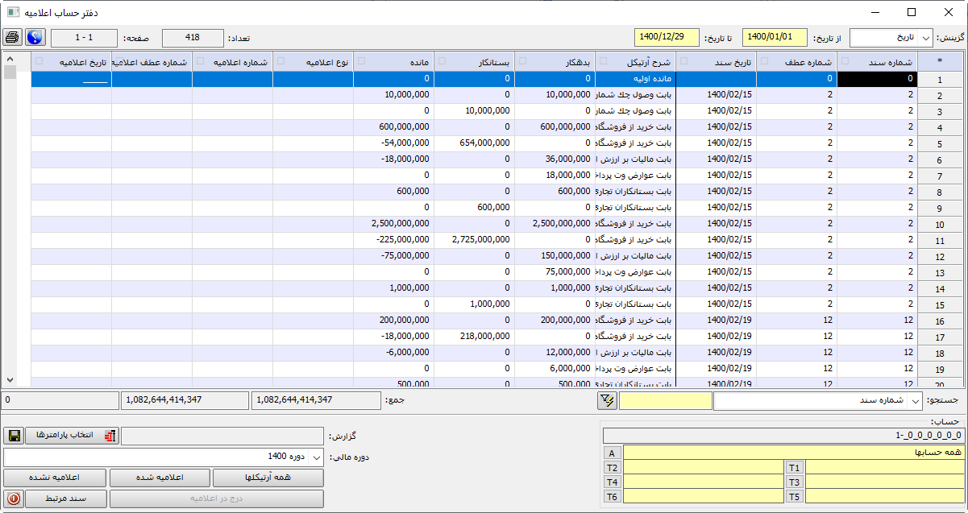Toggle checkbox in بدهکار column header
Screen dimensions: 968x513
(x=521, y=61)
